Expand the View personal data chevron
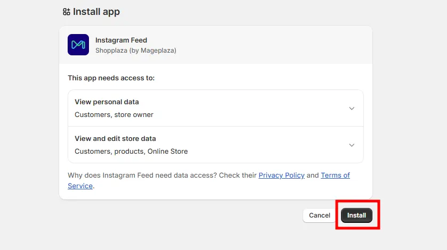Screen dimensions: 447x250 pyautogui.click(x=352, y=109)
